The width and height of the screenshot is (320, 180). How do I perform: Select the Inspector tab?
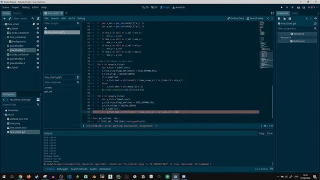(x=282, y=13)
